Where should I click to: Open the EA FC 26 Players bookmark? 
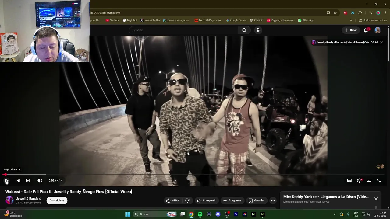[208, 20]
